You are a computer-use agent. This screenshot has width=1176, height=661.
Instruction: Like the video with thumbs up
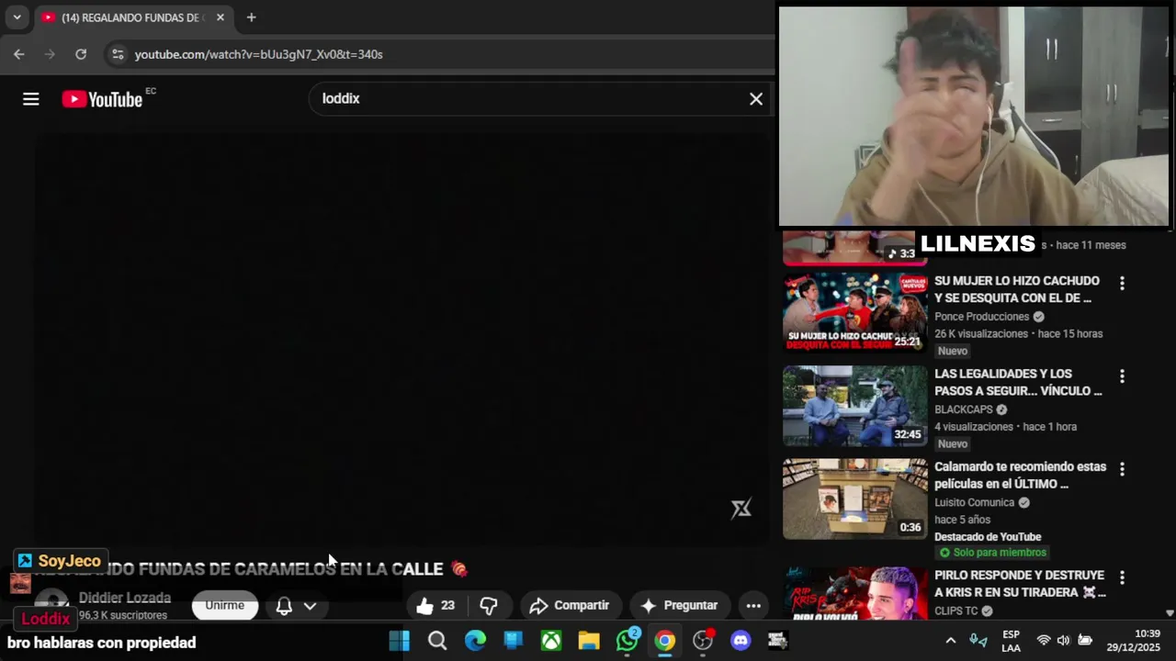(x=435, y=605)
